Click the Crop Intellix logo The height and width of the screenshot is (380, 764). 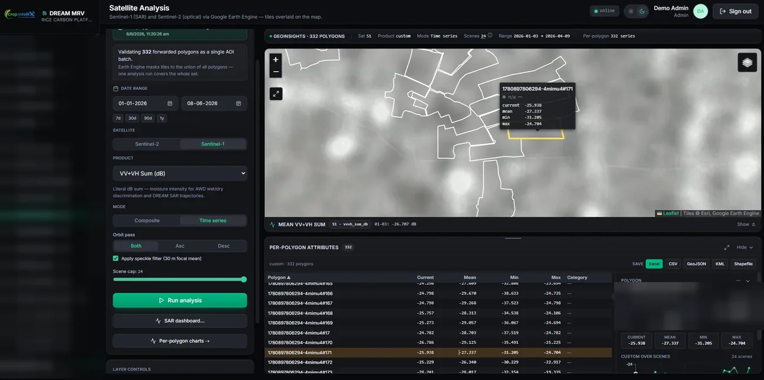point(19,13)
